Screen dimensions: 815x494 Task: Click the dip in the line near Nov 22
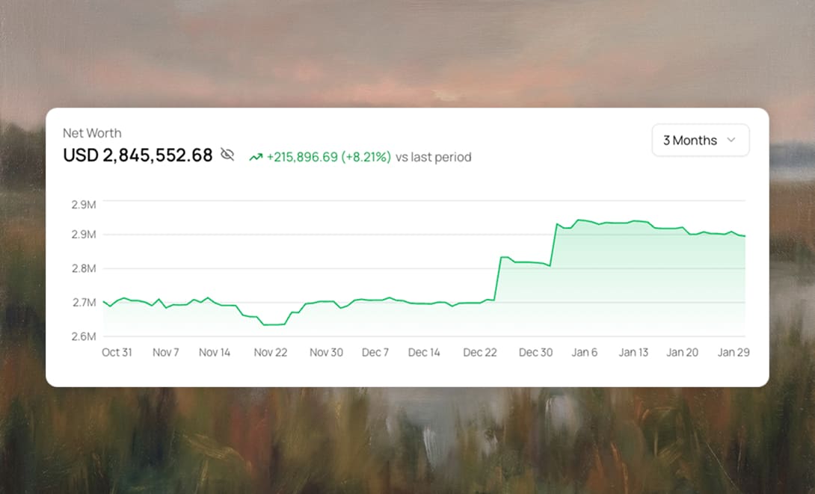pyautogui.click(x=271, y=324)
